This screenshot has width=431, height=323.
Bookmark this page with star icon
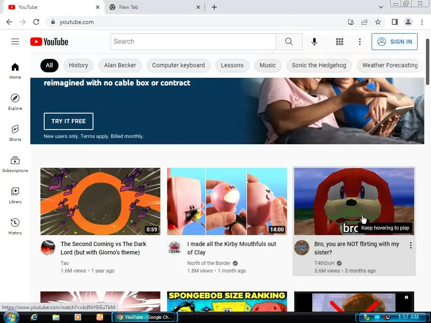[x=378, y=22]
